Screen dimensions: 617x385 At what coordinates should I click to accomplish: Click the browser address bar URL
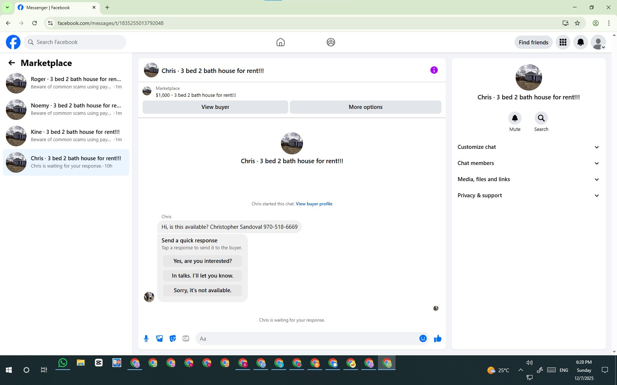111,23
